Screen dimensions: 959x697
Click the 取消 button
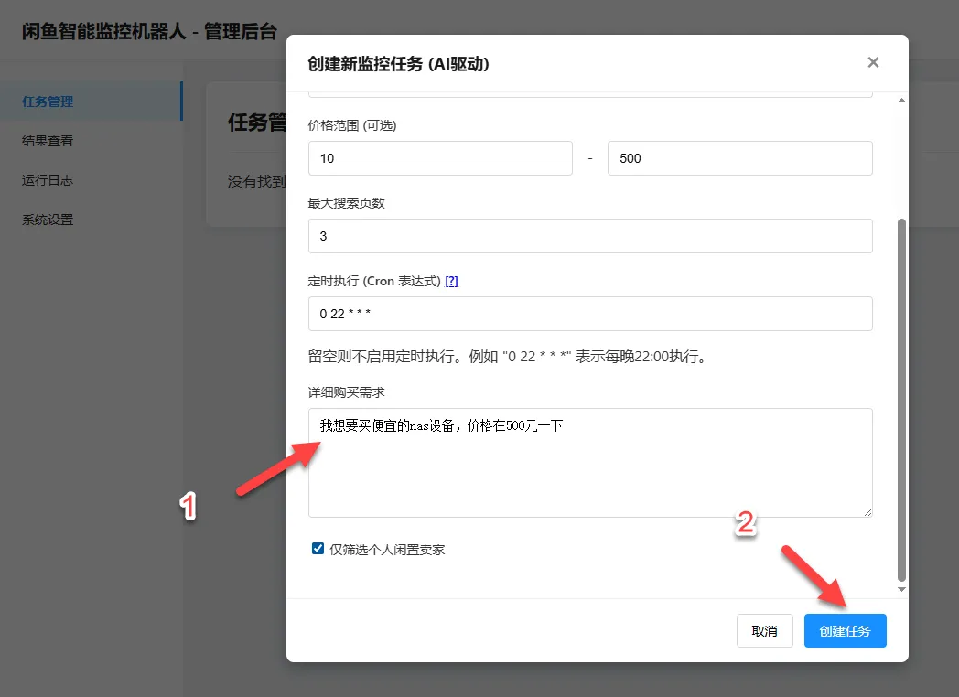point(765,630)
